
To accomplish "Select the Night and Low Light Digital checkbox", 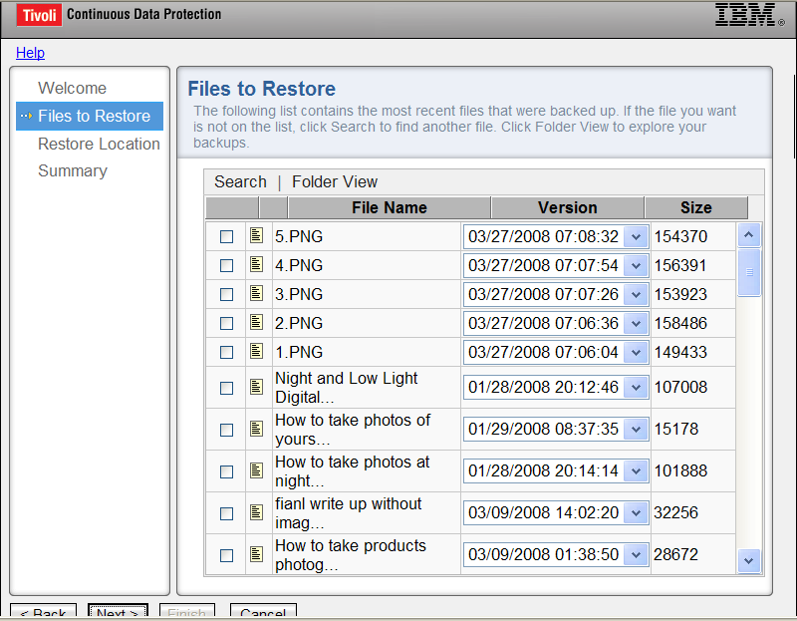I will click(x=227, y=388).
